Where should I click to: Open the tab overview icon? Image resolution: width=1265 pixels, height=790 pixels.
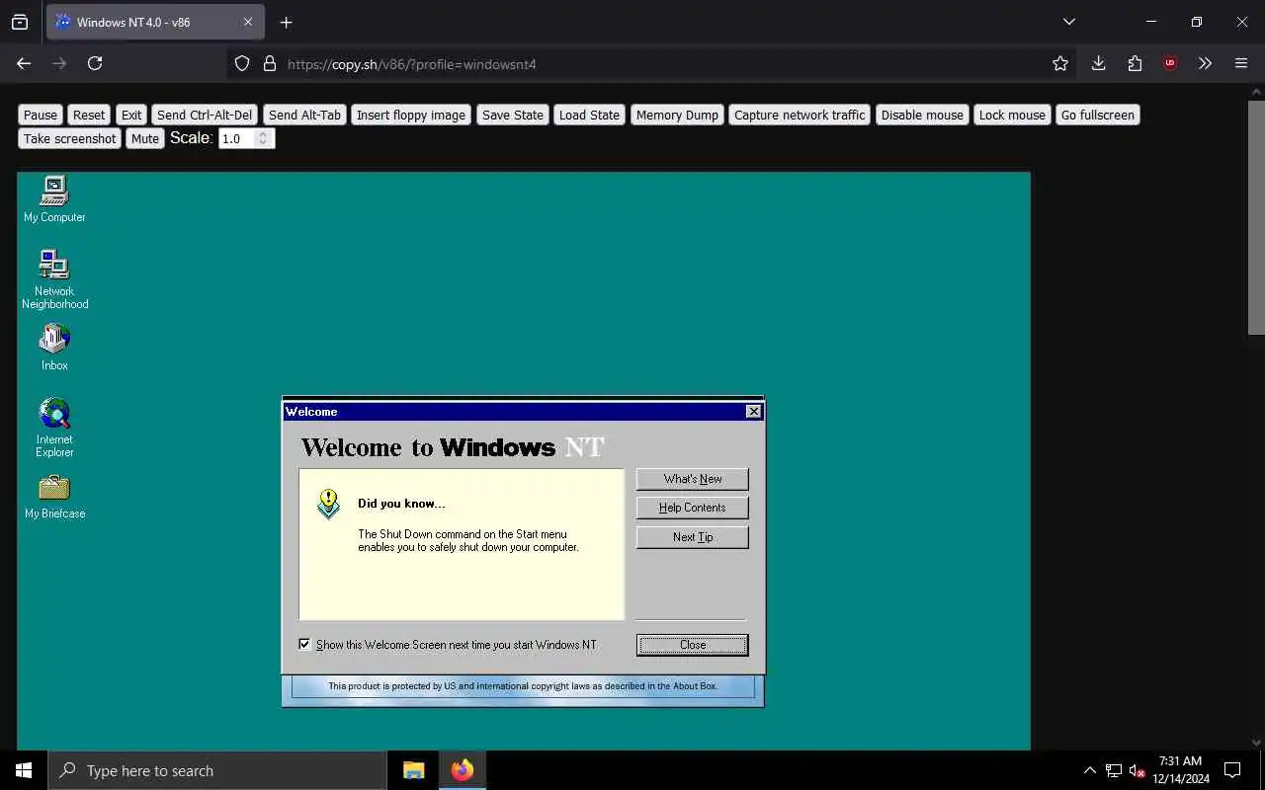pos(20,22)
